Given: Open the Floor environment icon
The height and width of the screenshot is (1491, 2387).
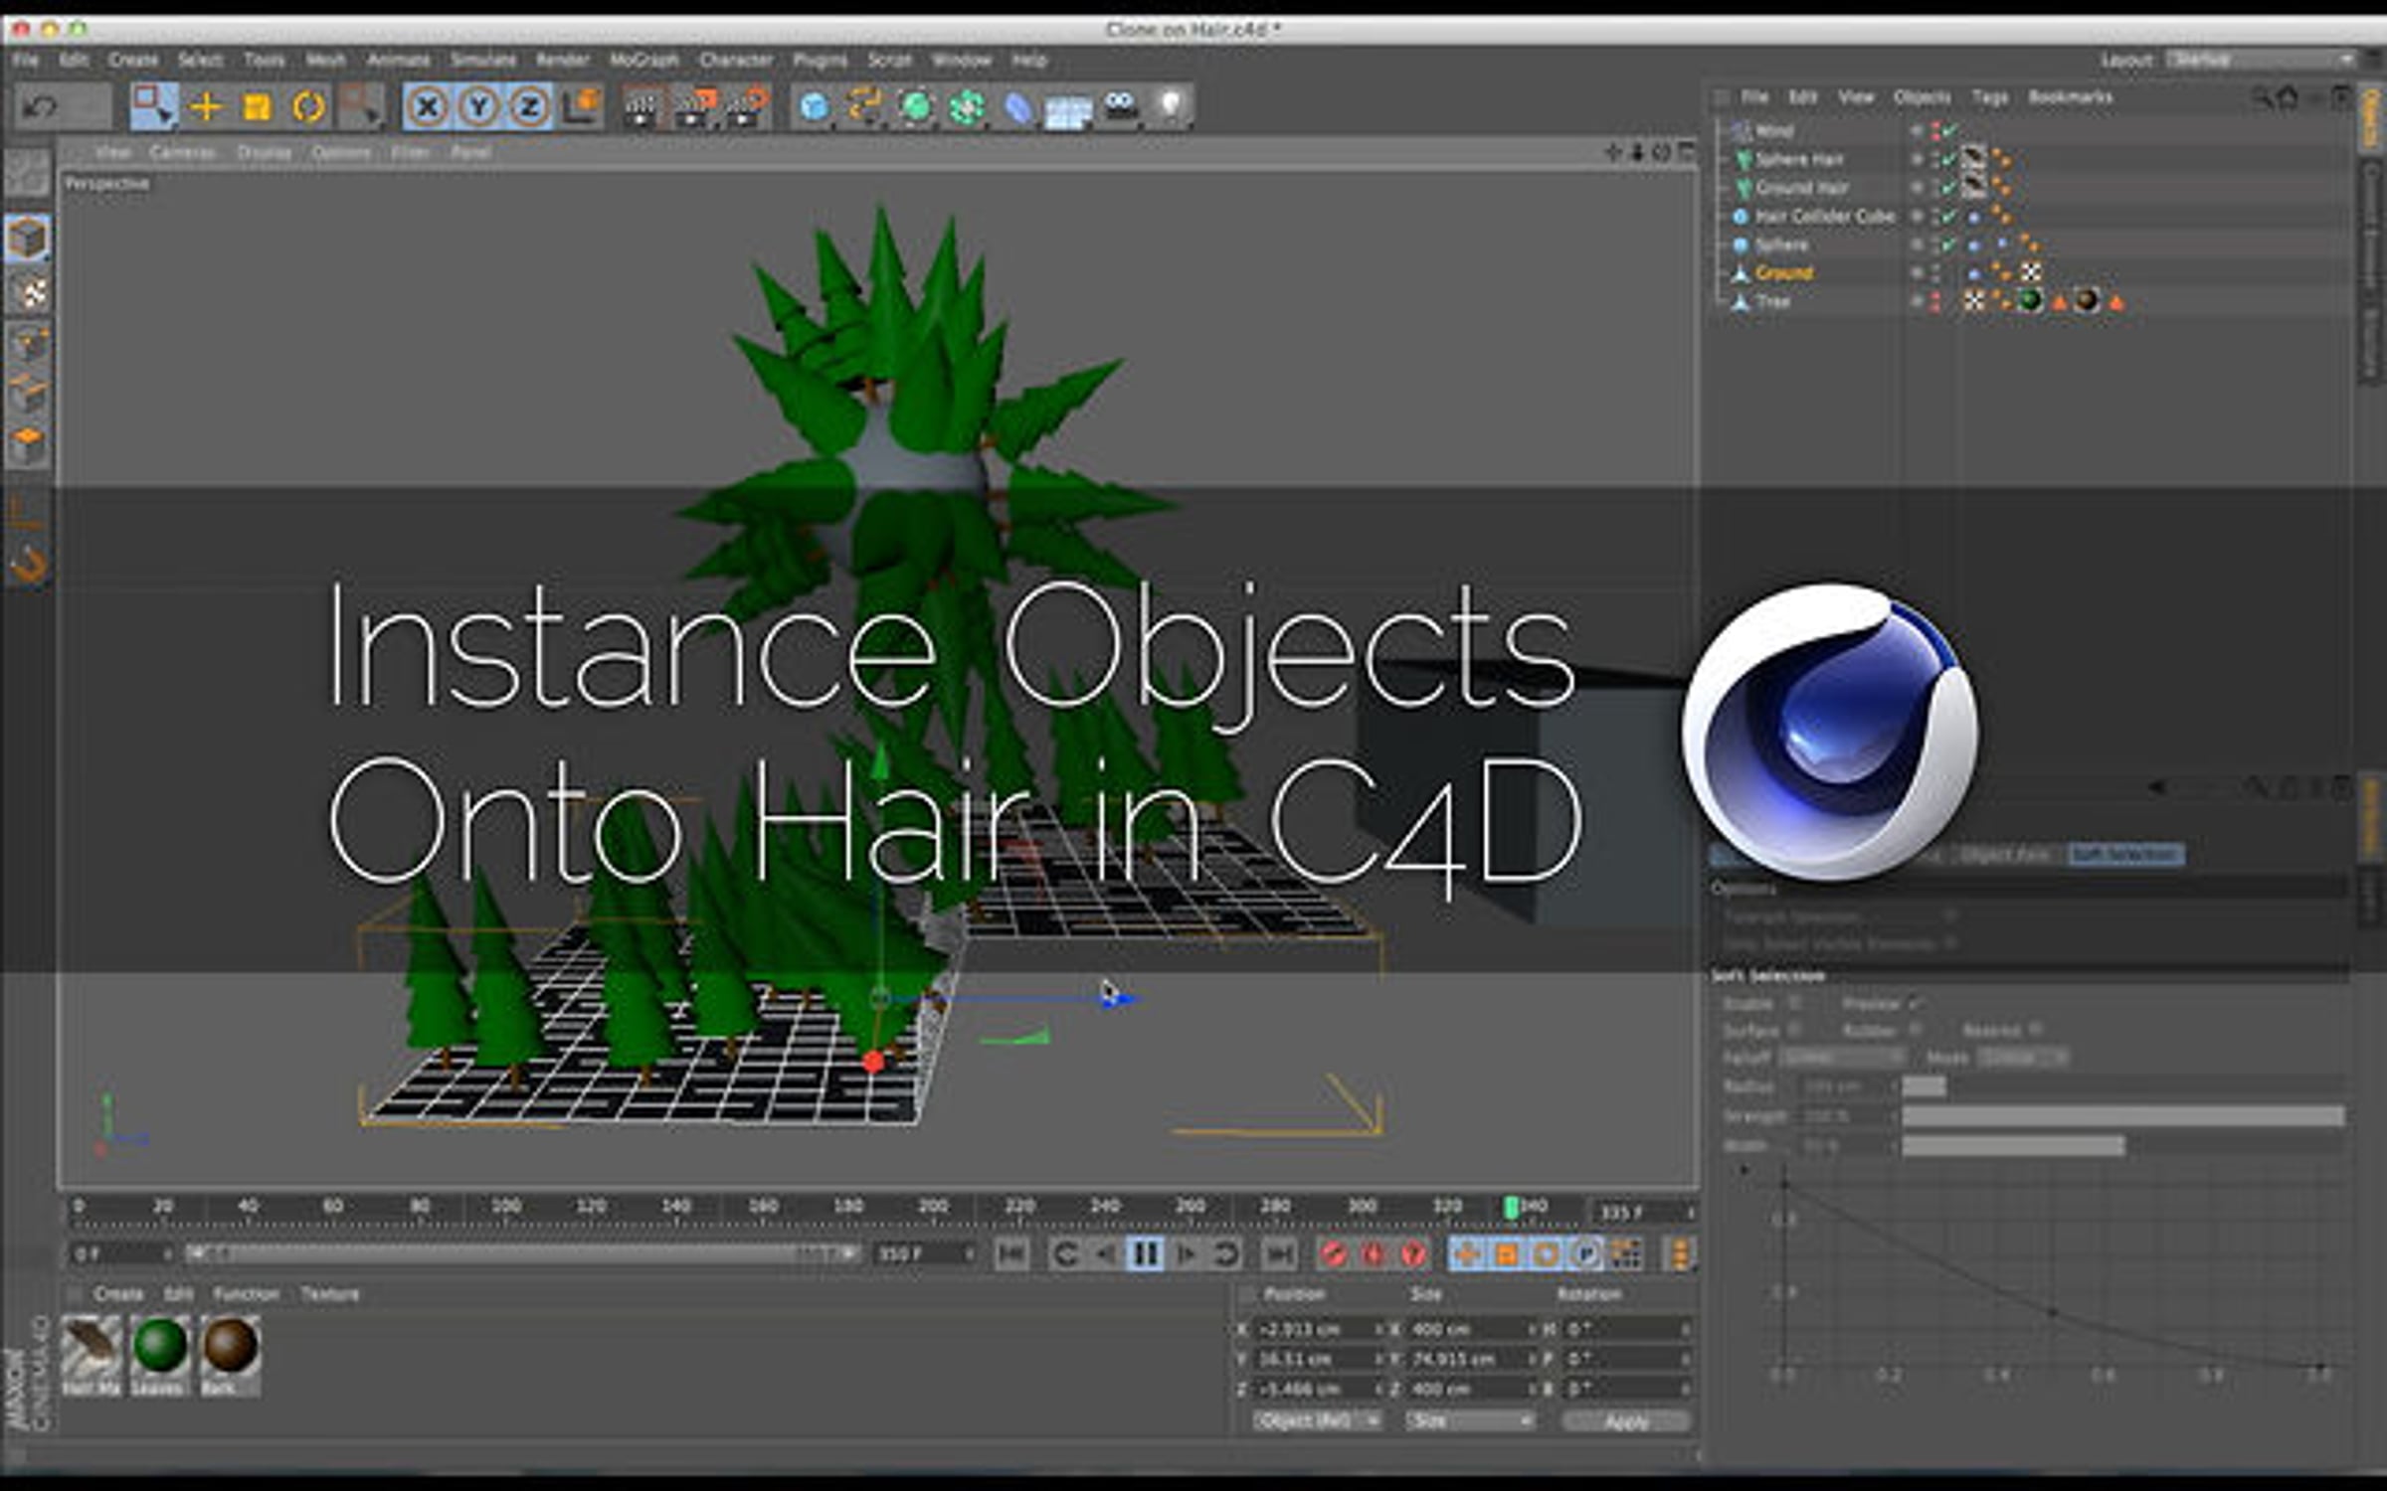Looking at the screenshot, I should click(1069, 108).
